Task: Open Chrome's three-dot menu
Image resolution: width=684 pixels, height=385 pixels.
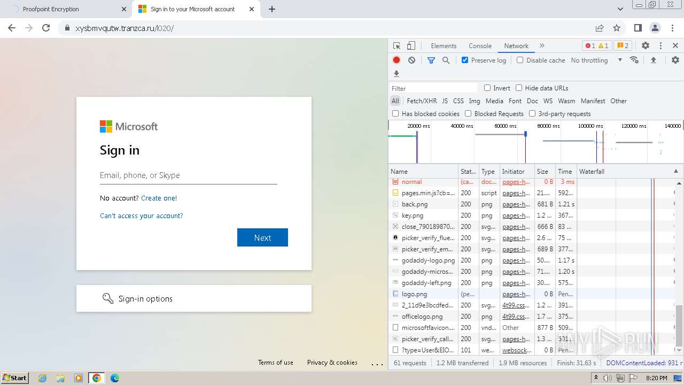Action: (672, 28)
